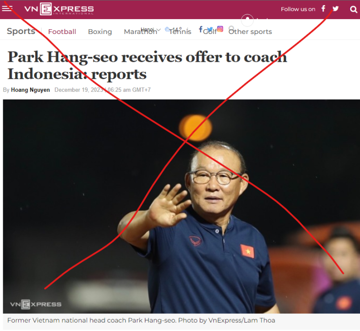Click the search magnifier icon

[353, 9]
